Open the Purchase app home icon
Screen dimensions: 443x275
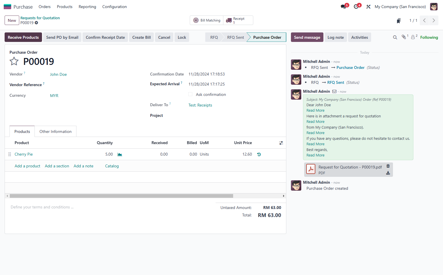click(x=7, y=7)
